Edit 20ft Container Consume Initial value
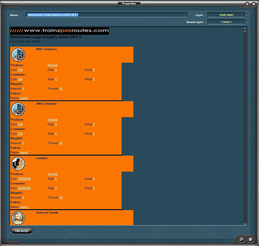 tap(93, 134)
